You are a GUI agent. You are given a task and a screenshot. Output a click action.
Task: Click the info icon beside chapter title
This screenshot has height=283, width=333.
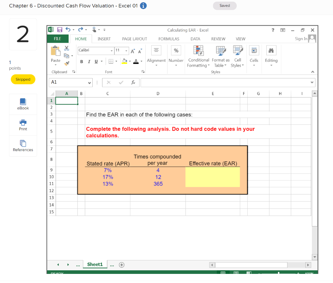coord(143,6)
